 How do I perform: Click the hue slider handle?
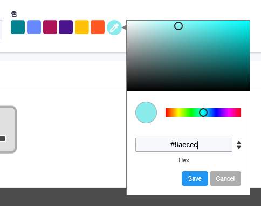(203, 112)
